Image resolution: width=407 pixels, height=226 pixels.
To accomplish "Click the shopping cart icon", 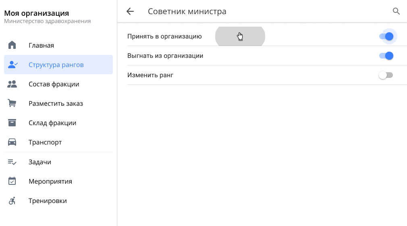I will click(x=12, y=103).
